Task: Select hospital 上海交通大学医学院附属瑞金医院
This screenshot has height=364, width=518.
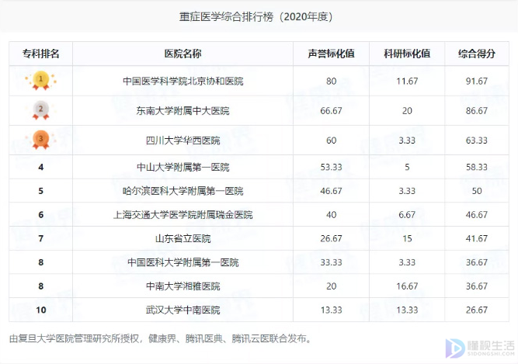Action: [183, 215]
